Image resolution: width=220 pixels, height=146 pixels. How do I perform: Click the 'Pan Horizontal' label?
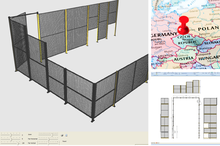tap(32, 139)
